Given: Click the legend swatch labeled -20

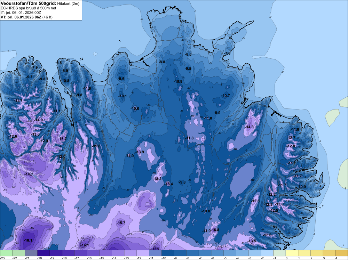Looking at the screenshot, I should (x=43, y=253).
